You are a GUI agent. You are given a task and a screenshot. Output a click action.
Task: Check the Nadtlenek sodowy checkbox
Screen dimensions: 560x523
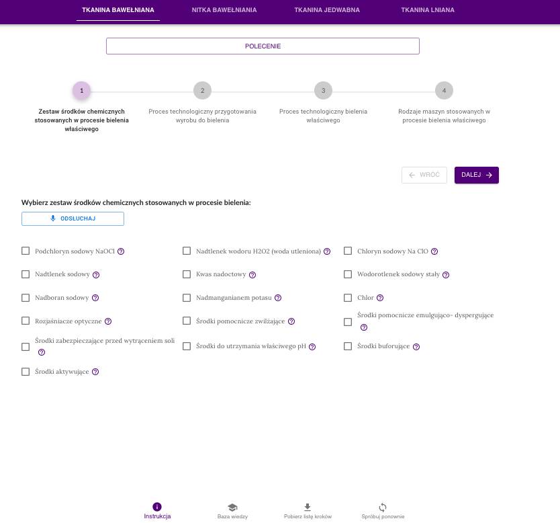point(26,274)
